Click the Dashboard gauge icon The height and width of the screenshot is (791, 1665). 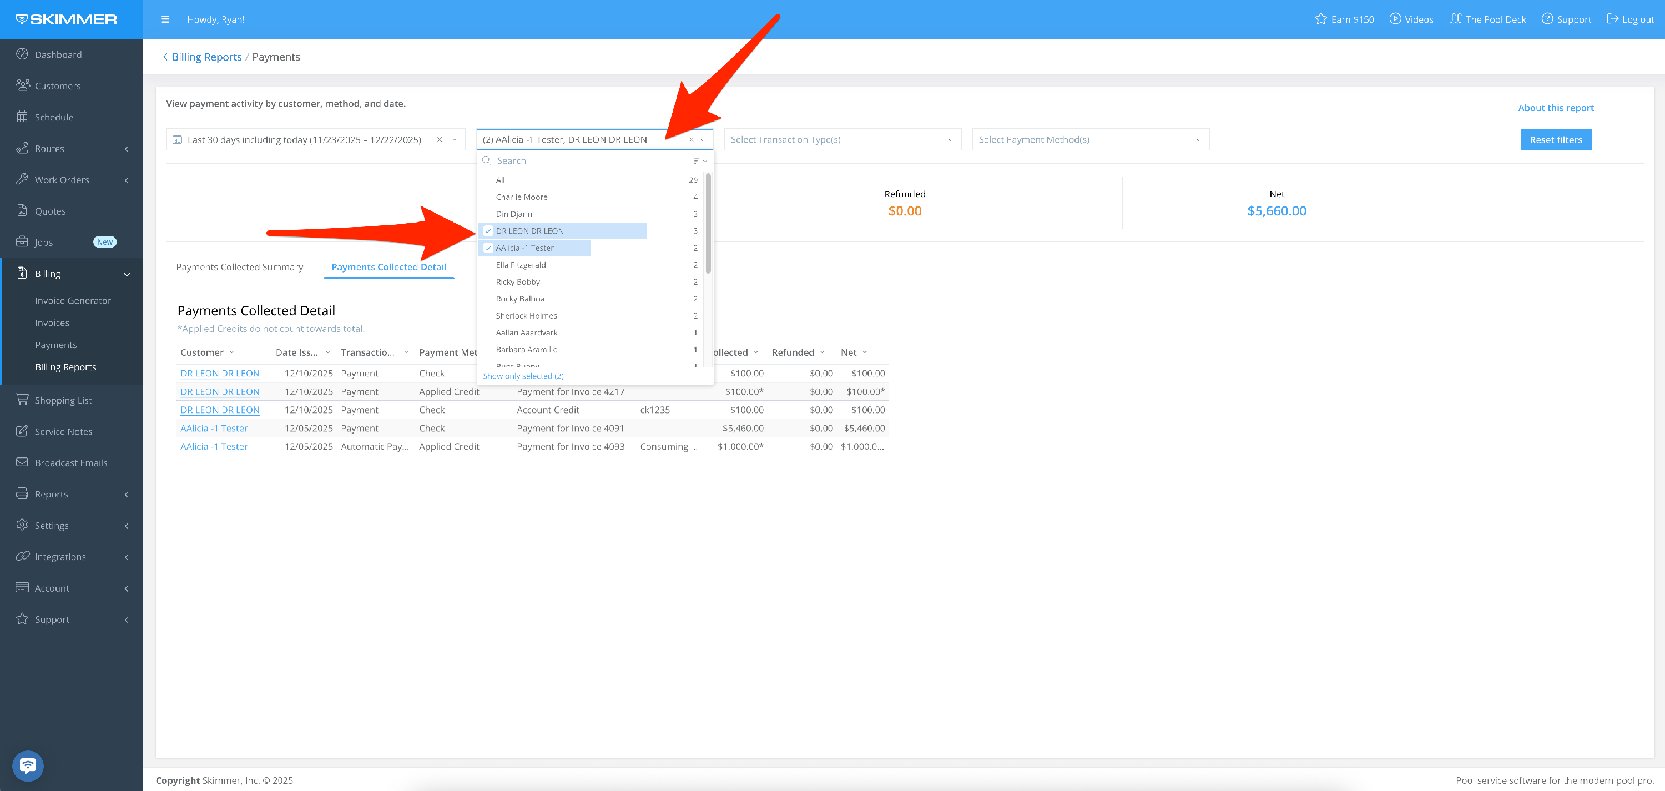click(22, 54)
